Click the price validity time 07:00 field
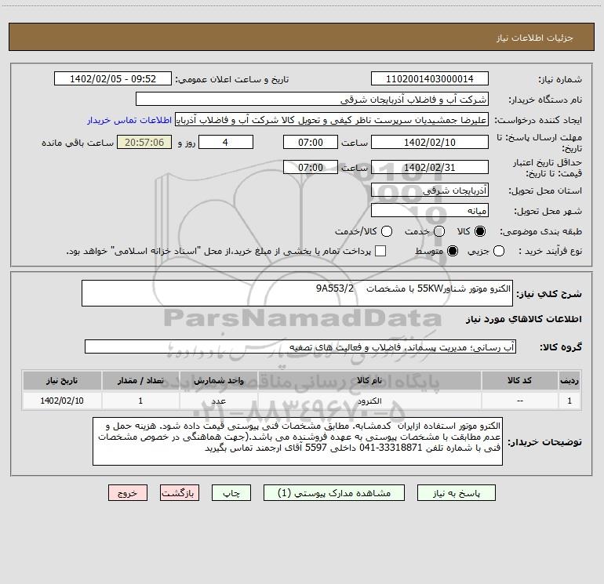 [x=311, y=167]
